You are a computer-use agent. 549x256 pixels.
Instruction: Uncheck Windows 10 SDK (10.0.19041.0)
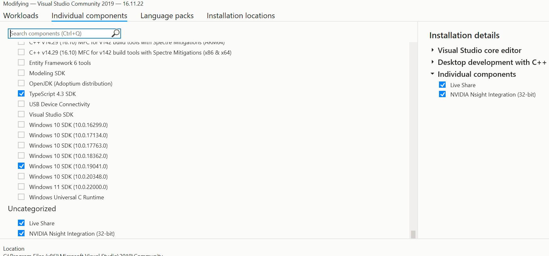point(21,166)
